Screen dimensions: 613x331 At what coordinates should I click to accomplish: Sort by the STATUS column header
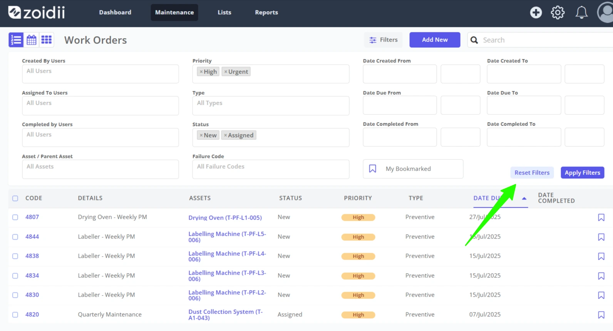pos(290,198)
